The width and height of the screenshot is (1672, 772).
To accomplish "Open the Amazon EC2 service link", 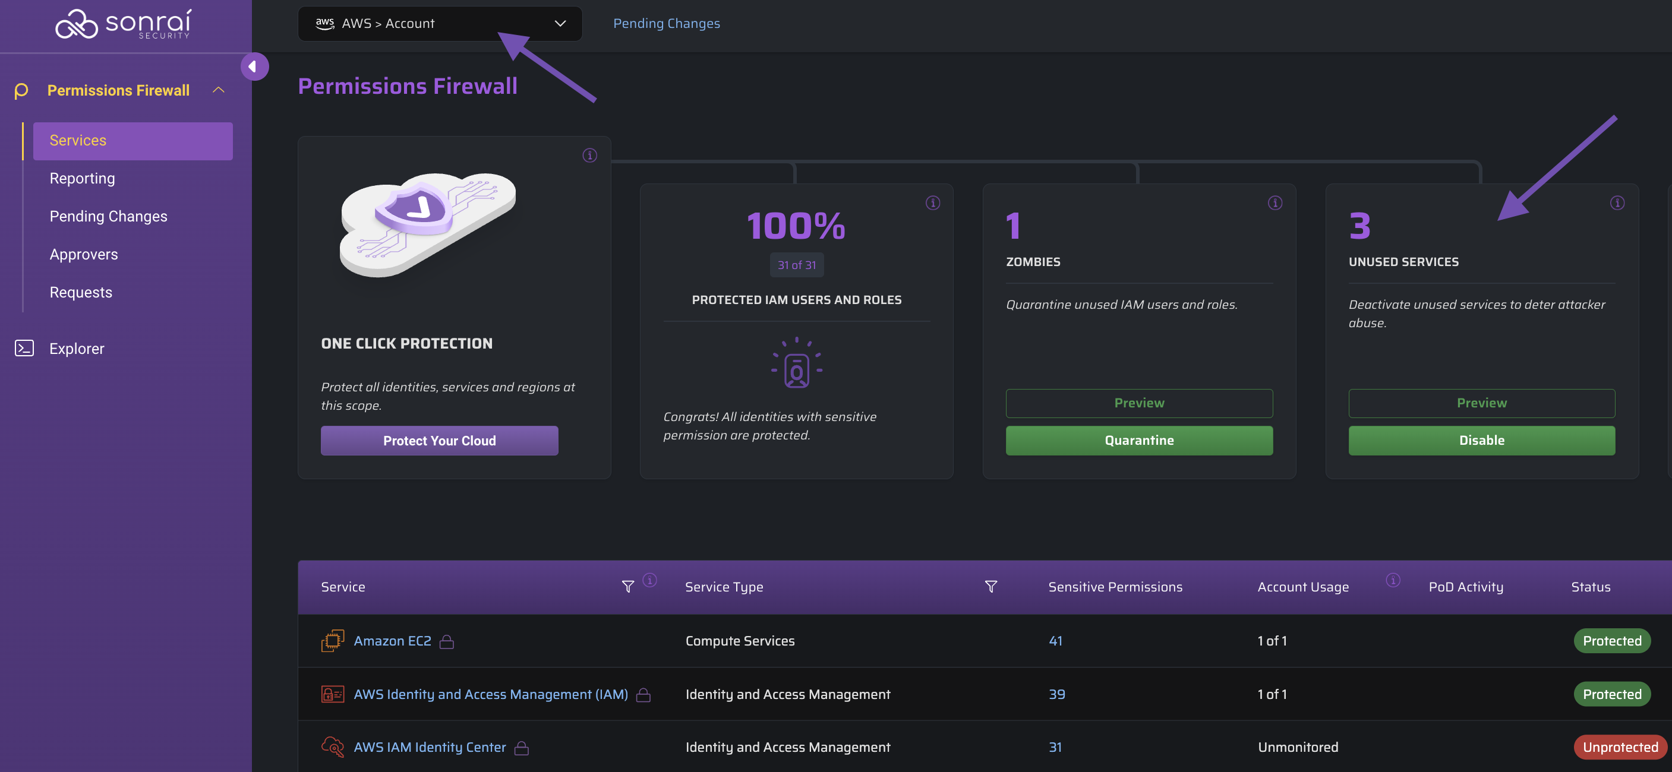I will click(392, 641).
